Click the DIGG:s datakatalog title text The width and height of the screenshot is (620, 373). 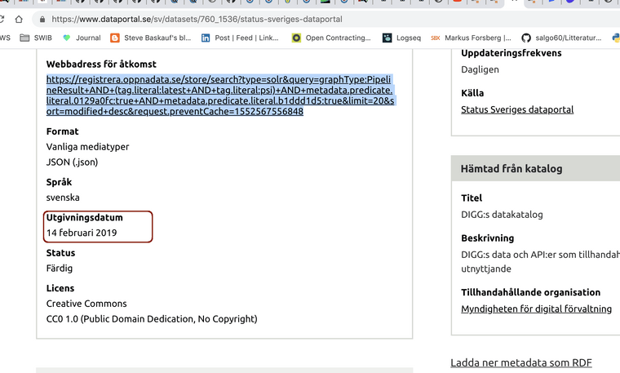(502, 215)
